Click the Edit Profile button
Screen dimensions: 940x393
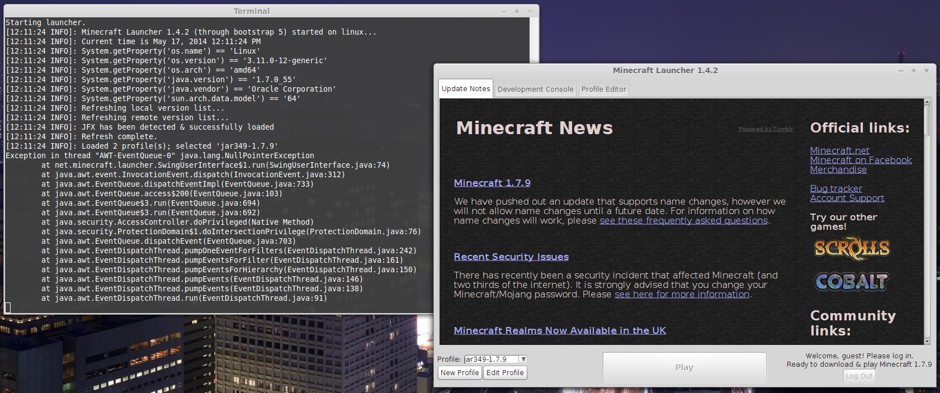[x=505, y=373]
